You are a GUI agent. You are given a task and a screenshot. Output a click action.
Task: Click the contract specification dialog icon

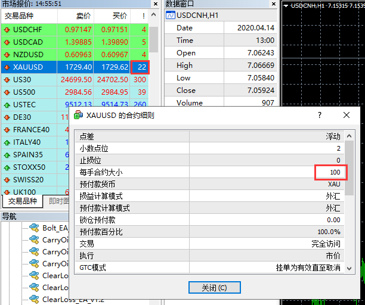click(78, 115)
